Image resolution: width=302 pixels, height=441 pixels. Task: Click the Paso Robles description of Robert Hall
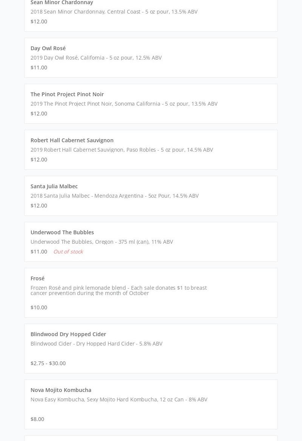(x=122, y=149)
